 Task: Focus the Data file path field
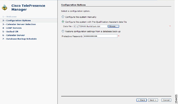(91, 26)
